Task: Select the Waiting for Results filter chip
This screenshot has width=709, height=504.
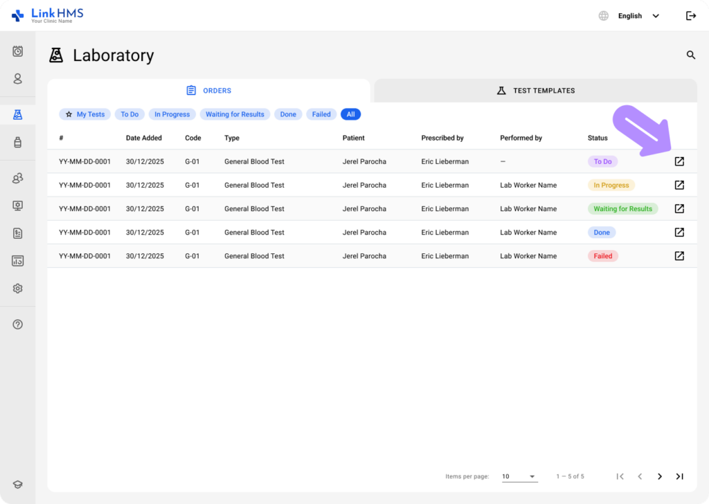Action: coord(235,114)
